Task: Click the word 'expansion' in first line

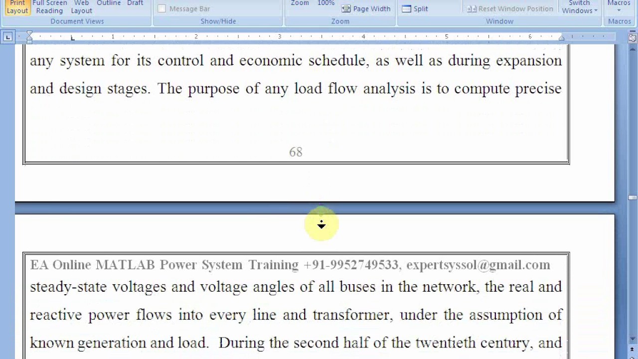Action: (528, 61)
